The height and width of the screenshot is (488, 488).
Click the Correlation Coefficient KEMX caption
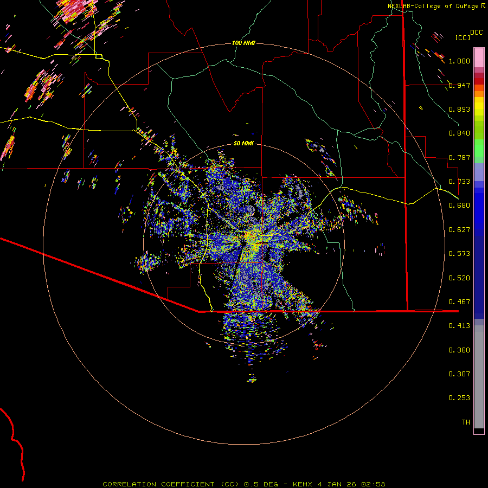(x=244, y=484)
